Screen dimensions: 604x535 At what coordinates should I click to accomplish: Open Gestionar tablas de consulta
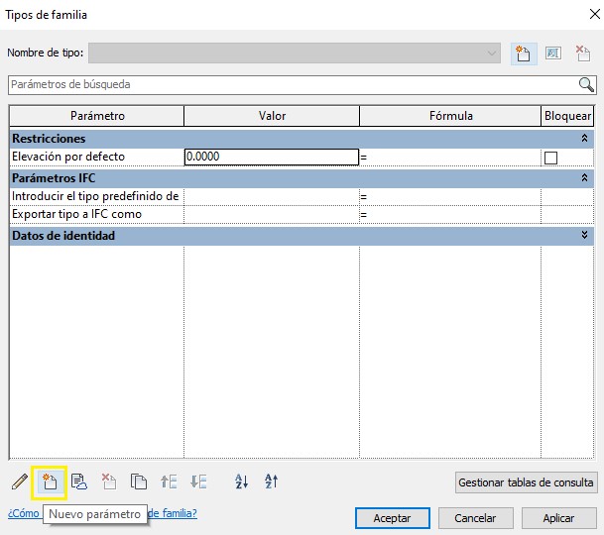pyautogui.click(x=526, y=483)
